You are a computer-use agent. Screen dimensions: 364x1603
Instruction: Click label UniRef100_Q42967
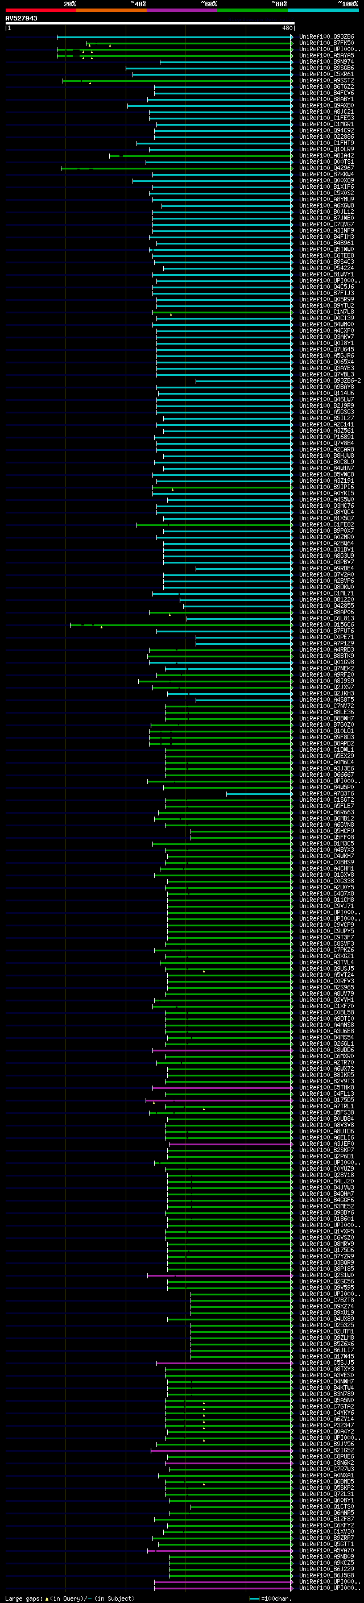tap(326, 168)
